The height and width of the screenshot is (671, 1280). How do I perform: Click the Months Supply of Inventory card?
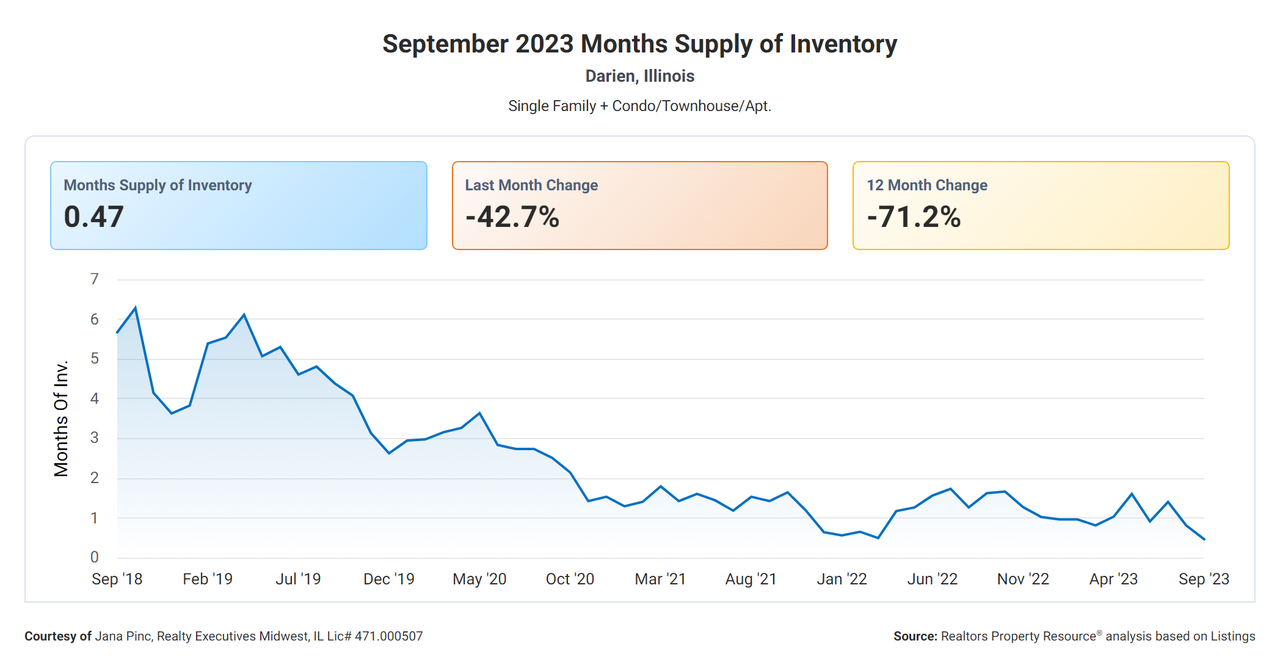click(x=238, y=205)
